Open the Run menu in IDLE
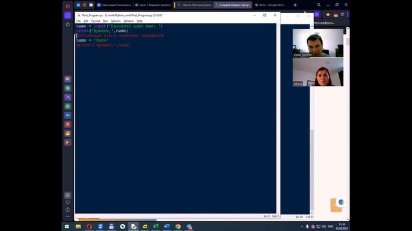 click(x=106, y=21)
